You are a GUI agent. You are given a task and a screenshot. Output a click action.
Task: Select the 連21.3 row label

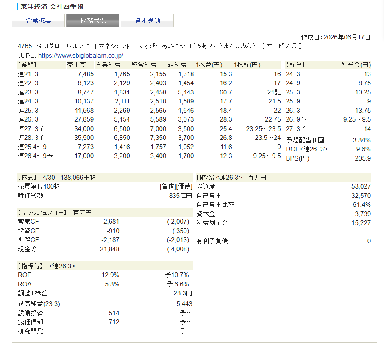28,74
